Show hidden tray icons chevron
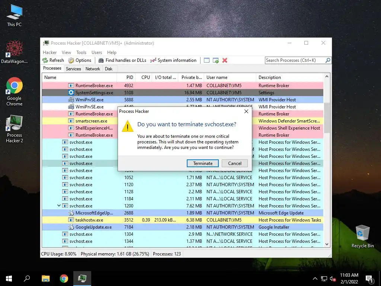Screen dimensions: 381x286 [315, 279]
